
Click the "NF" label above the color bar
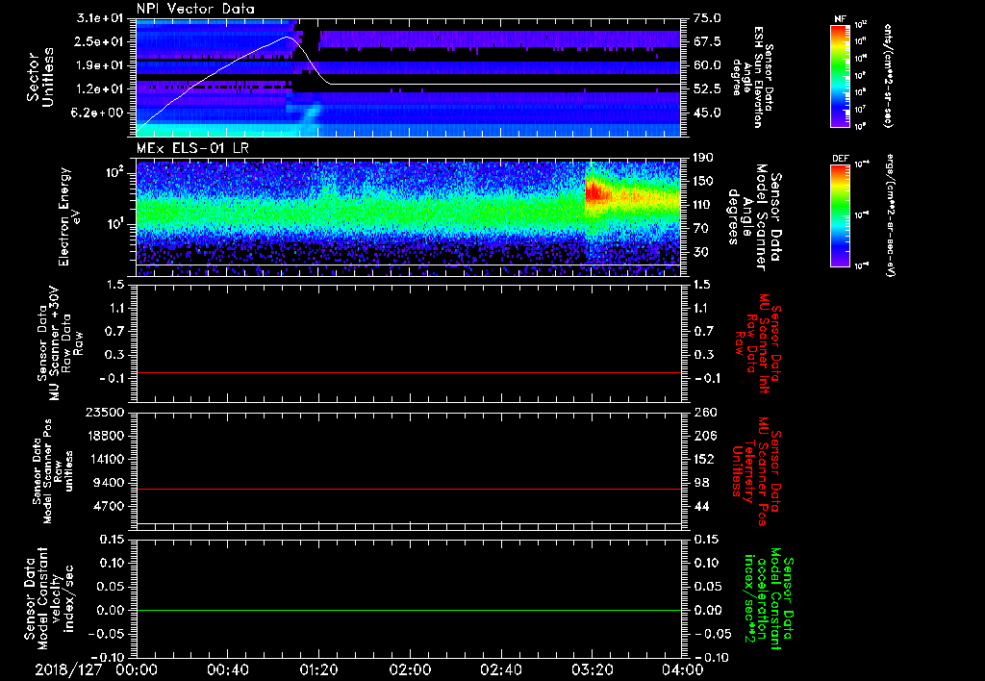[x=840, y=19]
